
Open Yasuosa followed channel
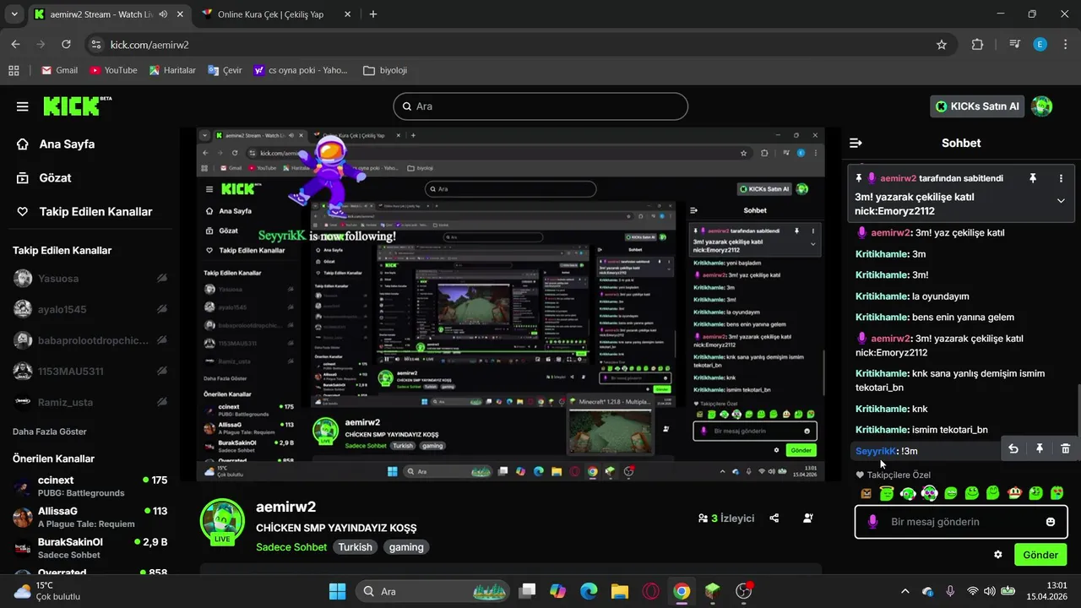[x=90, y=279]
